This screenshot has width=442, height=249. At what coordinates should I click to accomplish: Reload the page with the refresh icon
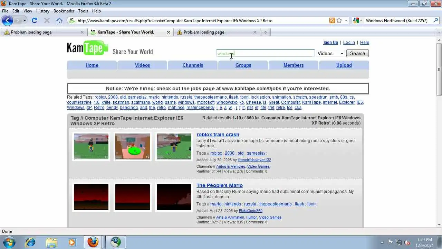[34, 20]
